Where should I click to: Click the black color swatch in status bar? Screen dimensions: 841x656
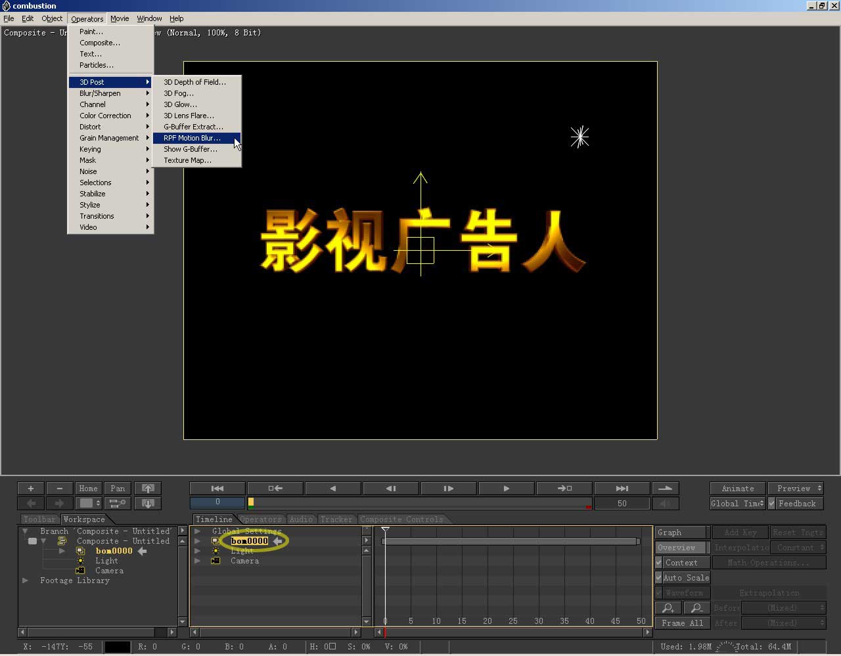118,647
